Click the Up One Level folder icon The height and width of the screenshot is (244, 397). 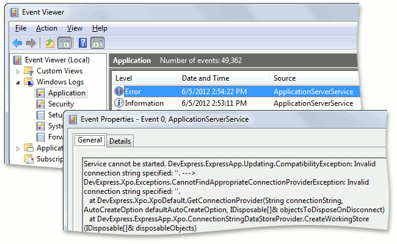50,43
